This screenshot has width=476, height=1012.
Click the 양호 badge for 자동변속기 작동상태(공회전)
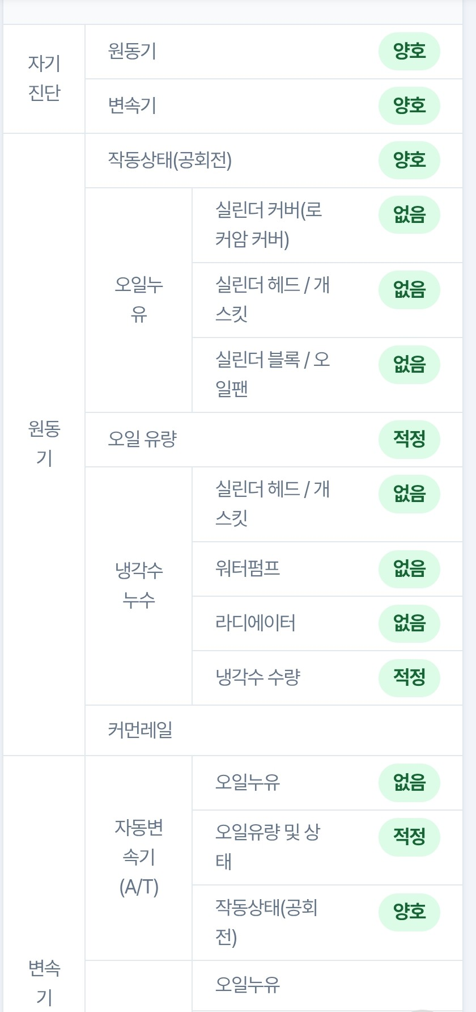(x=409, y=912)
